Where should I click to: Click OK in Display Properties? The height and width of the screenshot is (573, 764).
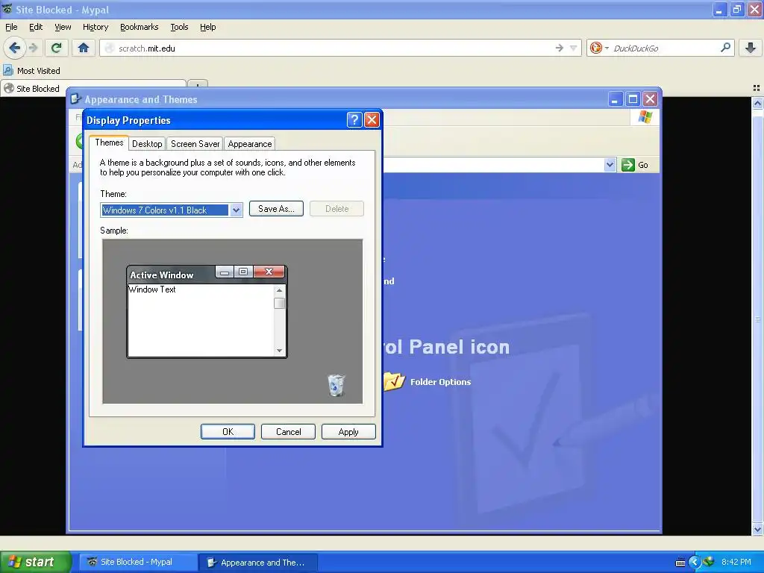[x=228, y=432]
